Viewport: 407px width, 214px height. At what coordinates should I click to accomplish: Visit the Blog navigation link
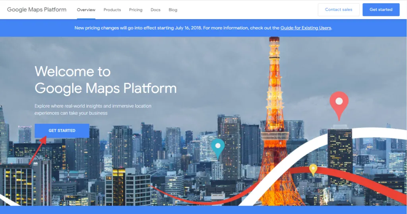[x=173, y=10]
